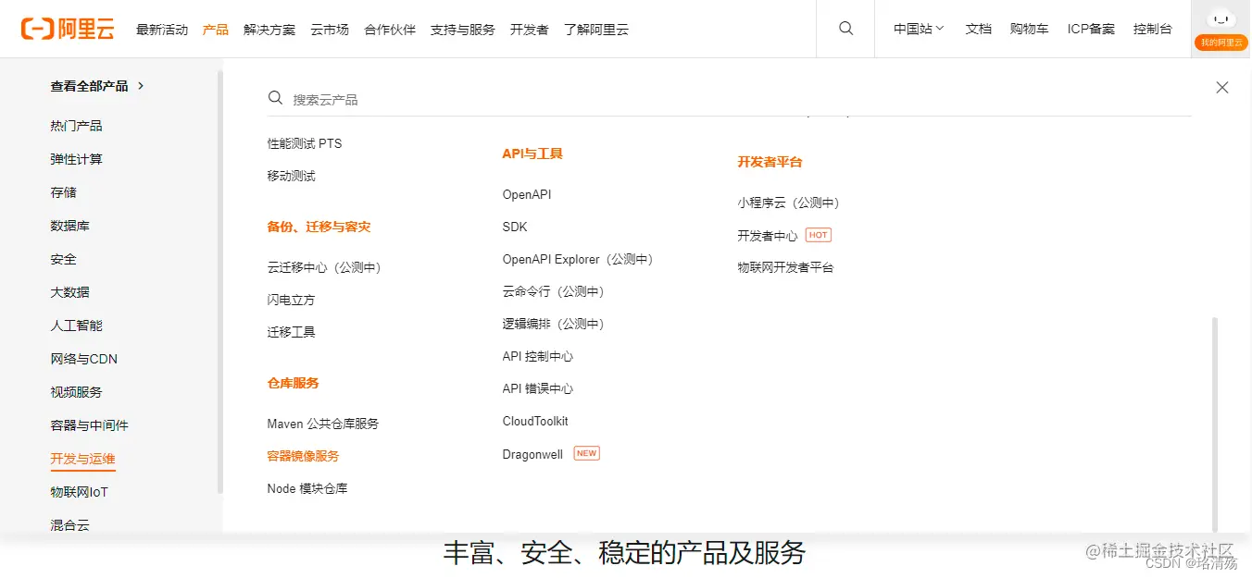
Task: Open Dragonwell product link
Action: [533, 454]
